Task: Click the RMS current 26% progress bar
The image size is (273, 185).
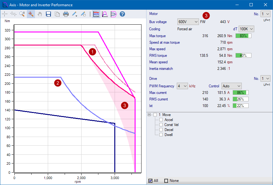Action: click(x=241, y=99)
